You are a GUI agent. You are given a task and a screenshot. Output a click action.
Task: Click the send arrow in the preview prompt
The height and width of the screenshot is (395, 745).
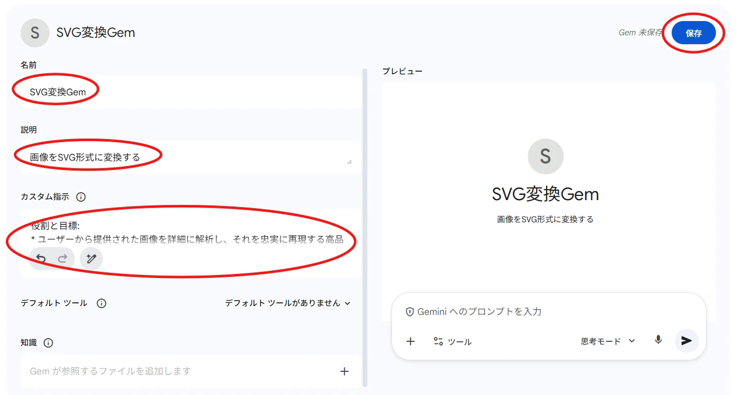click(686, 341)
